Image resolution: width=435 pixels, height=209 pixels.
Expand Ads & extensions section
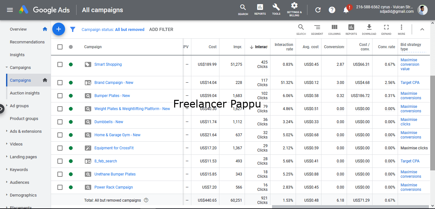[7, 131]
